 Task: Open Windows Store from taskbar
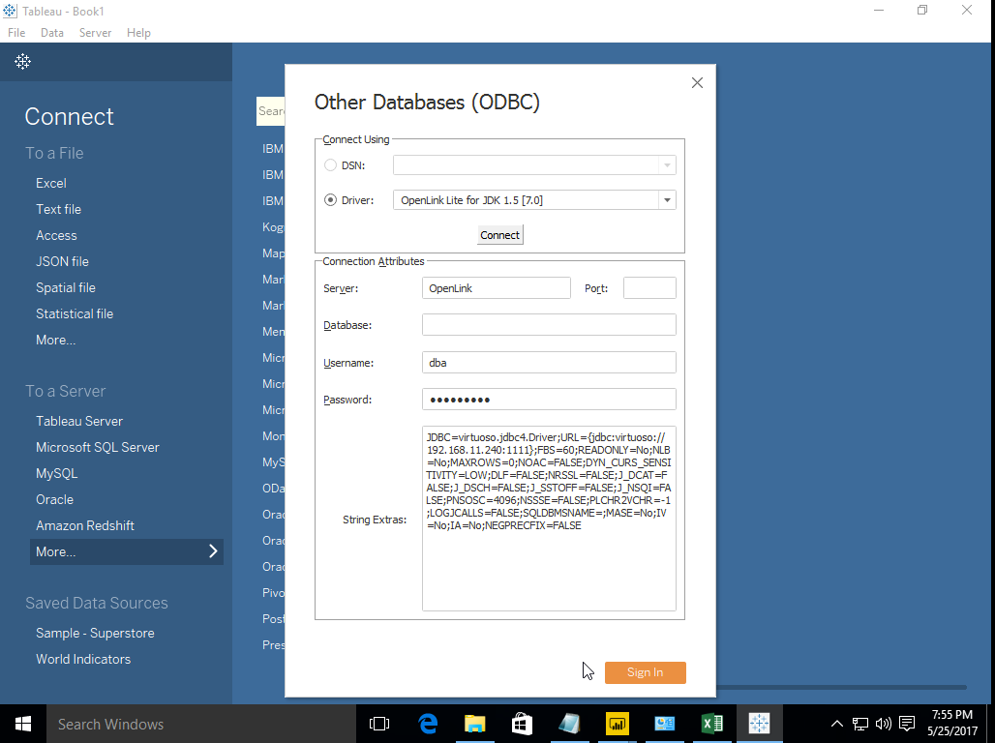(522, 724)
